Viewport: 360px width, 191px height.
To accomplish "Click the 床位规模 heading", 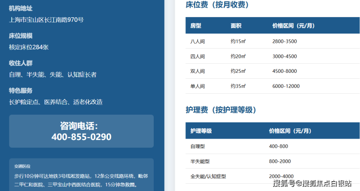I will click(x=20, y=36).
